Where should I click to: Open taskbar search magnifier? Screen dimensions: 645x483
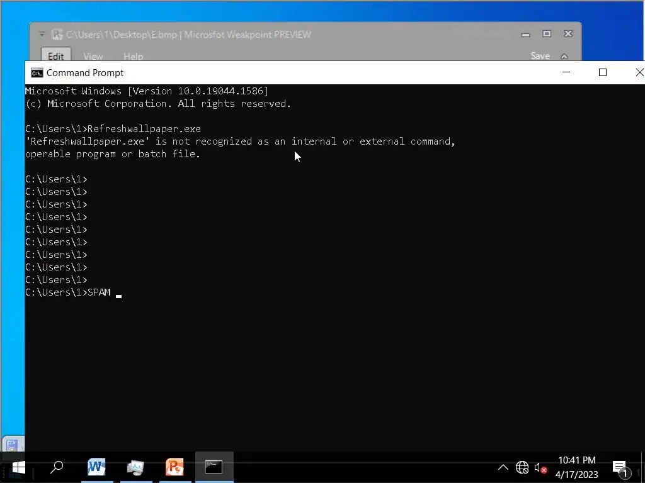(x=57, y=467)
